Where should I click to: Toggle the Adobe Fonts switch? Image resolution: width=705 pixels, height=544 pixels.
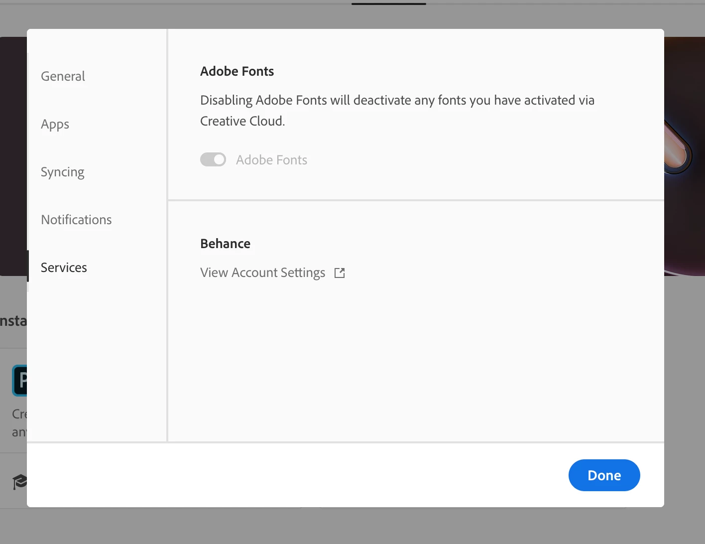coord(213,159)
